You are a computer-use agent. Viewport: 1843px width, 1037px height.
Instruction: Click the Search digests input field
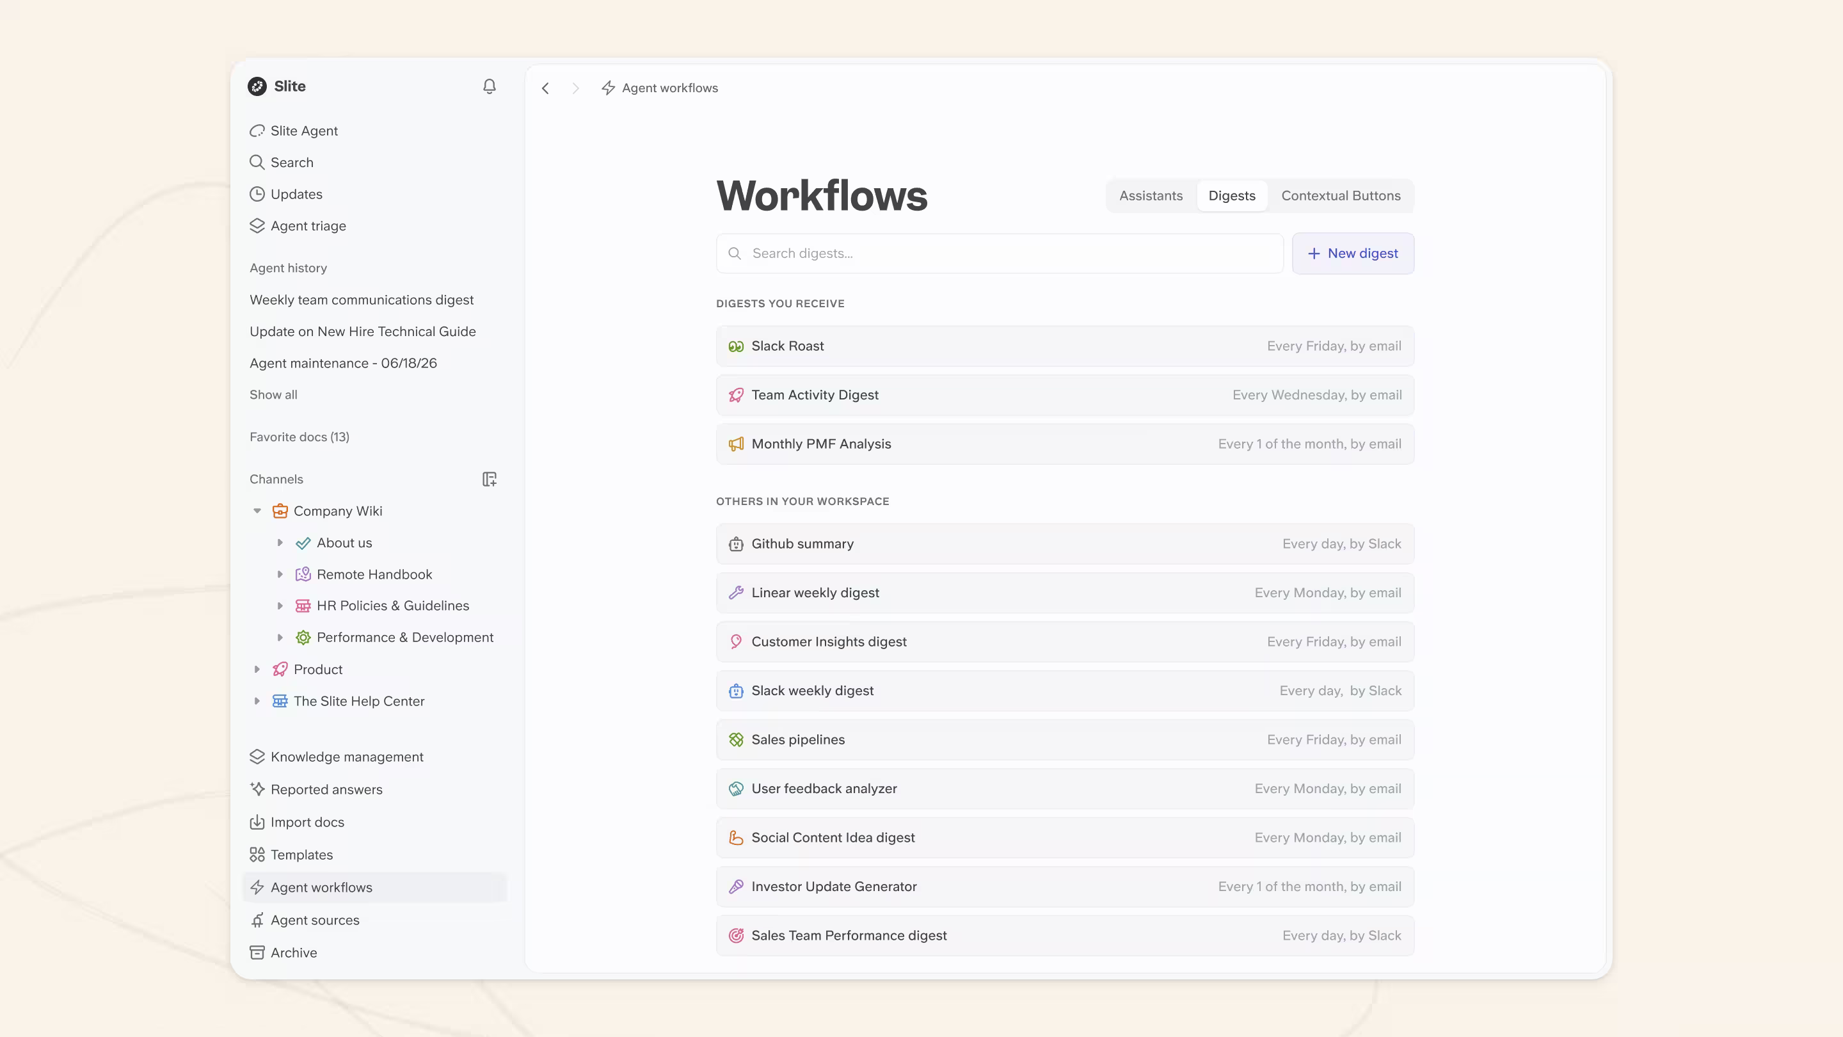1000,253
